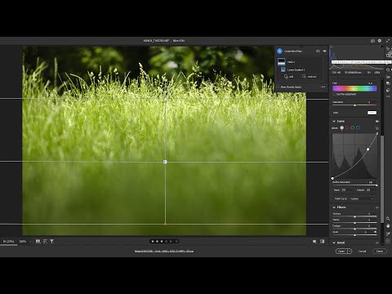Select the color sampler eyedropper tool
Image resolution: width=392 pixels, height=294 pixels.
[x=388, y=234]
